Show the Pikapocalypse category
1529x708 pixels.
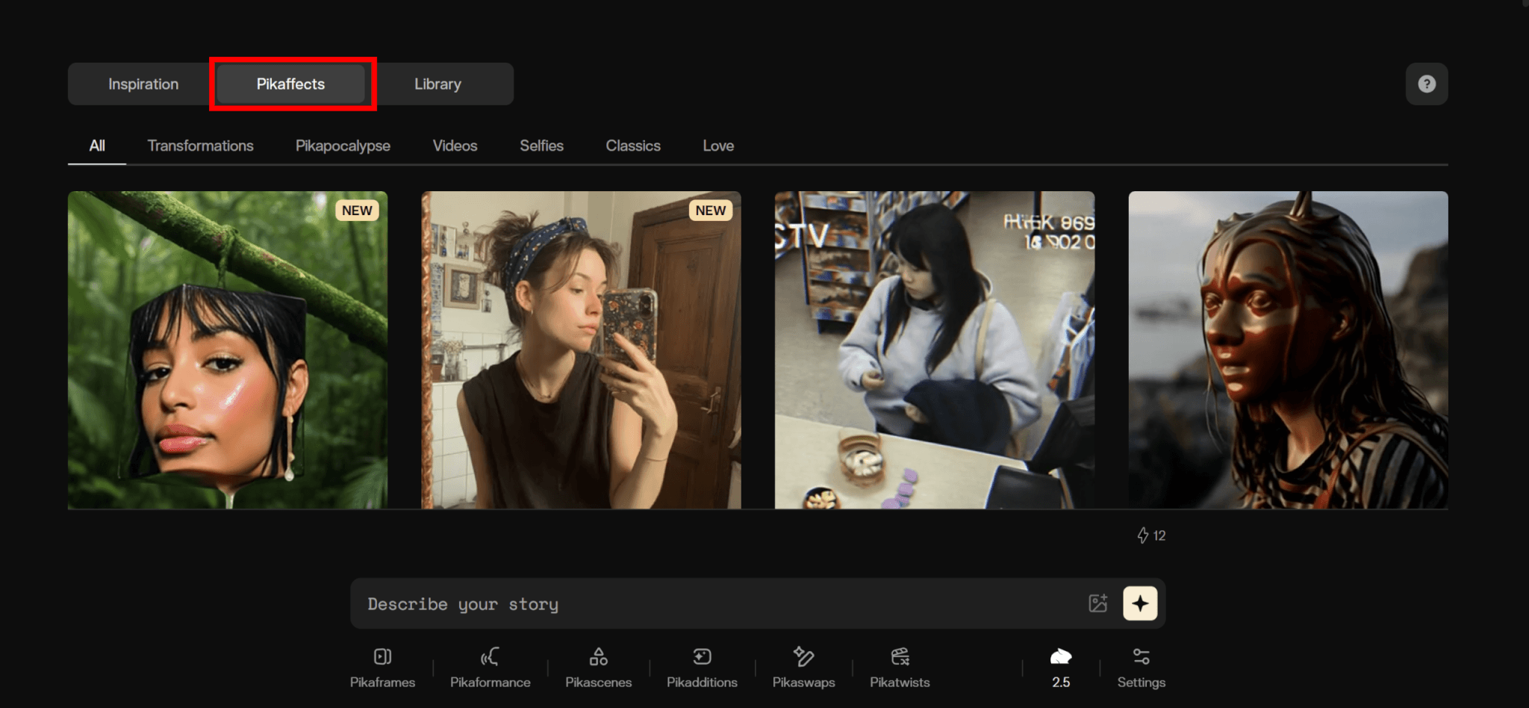click(x=343, y=146)
